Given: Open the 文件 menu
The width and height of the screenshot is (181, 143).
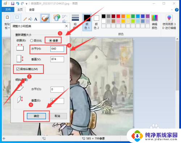Looking at the screenshot, I should 8,9.
